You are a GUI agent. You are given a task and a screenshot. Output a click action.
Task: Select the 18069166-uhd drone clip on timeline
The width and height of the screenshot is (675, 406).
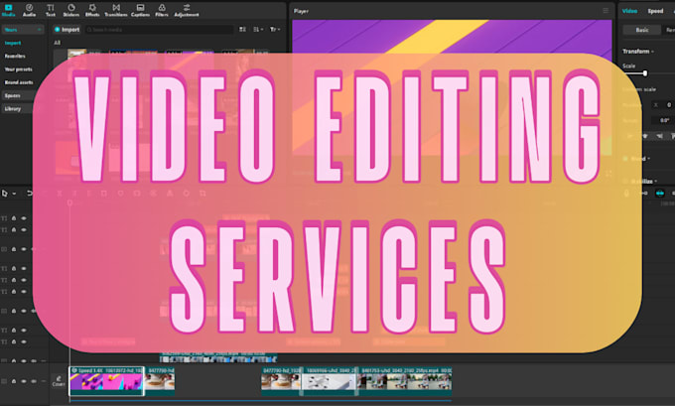[x=330, y=381]
